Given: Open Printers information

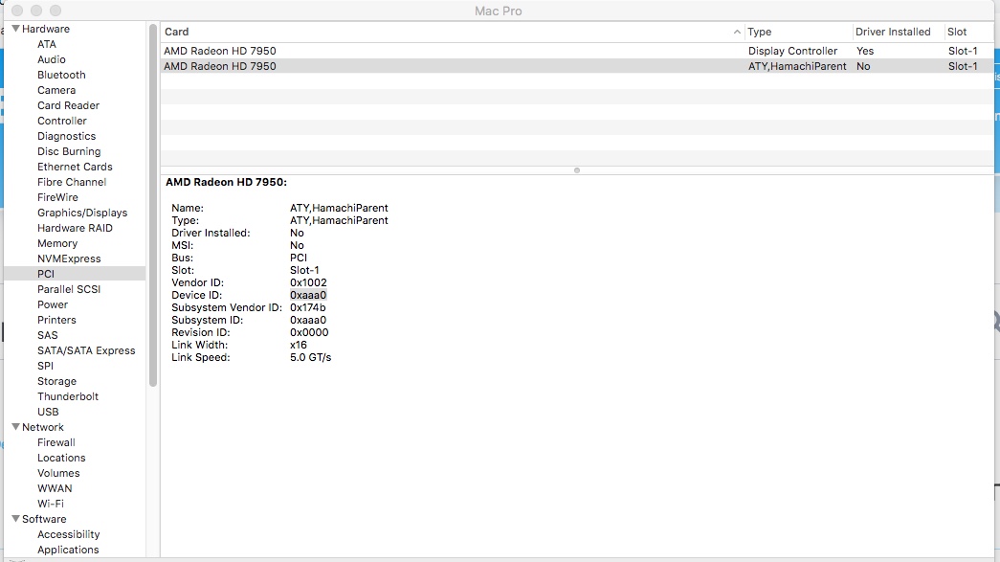Looking at the screenshot, I should pyautogui.click(x=56, y=320).
